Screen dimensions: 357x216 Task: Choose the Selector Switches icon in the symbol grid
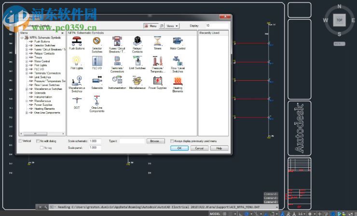pyautogui.click(x=97, y=41)
